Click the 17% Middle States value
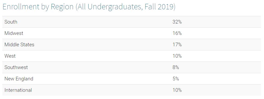The height and width of the screenshot is (99, 264). point(177,44)
